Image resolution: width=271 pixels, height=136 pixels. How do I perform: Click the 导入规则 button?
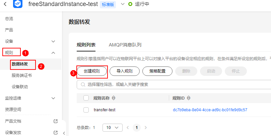(x=124, y=71)
